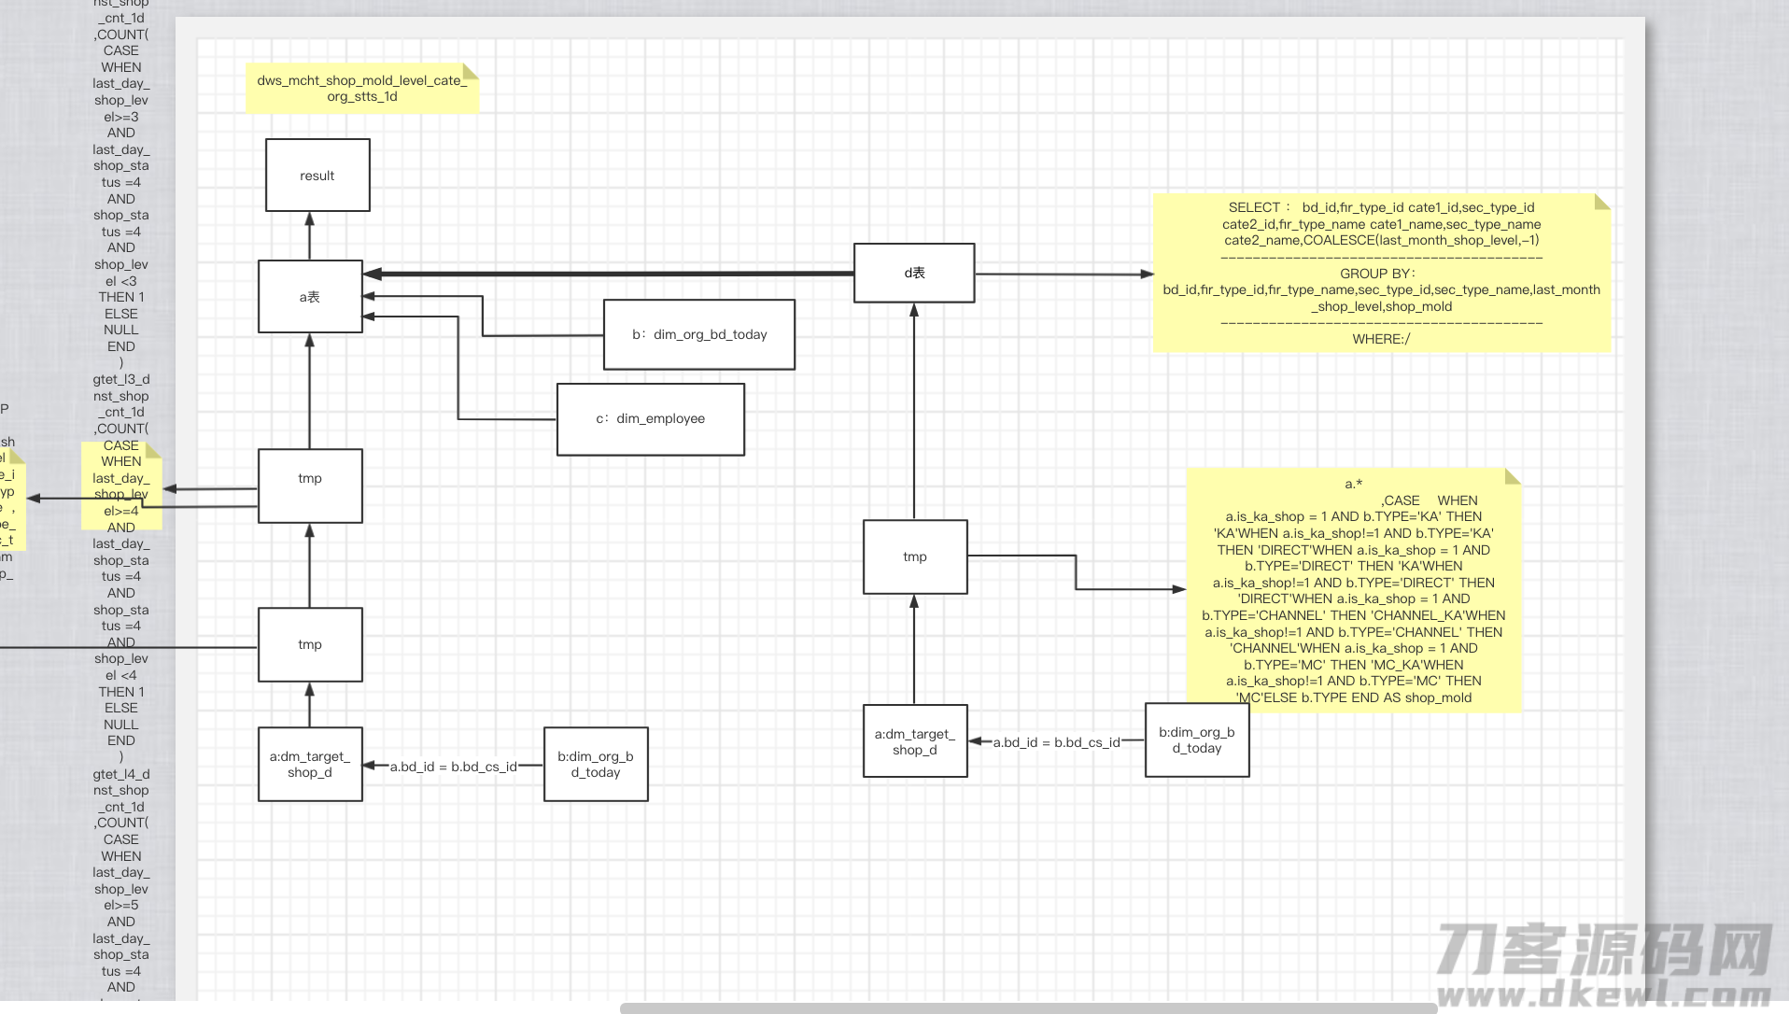Click the left a.bd_id = b.bd_cs_id connector label
Viewport: 1789px width, 1014px height.
453,767
